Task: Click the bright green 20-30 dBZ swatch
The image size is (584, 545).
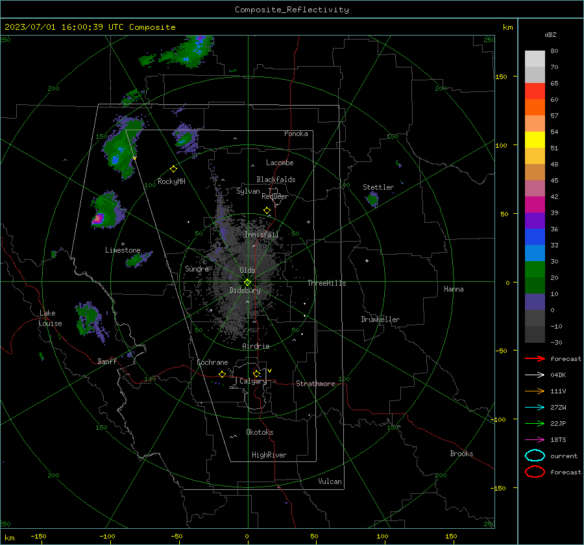Action: click(535, 270)
